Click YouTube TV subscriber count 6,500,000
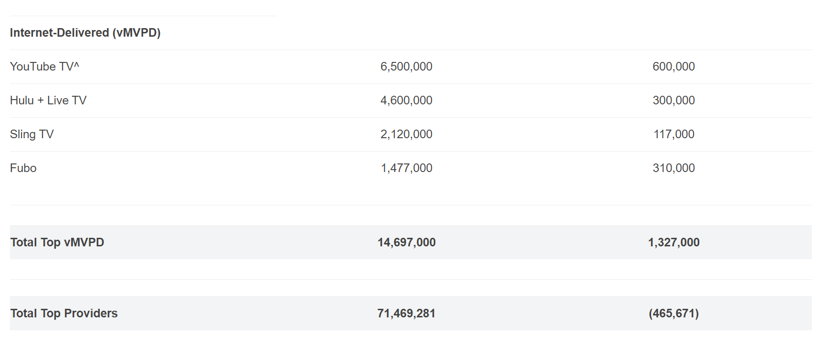 click(x=406, y=67)
